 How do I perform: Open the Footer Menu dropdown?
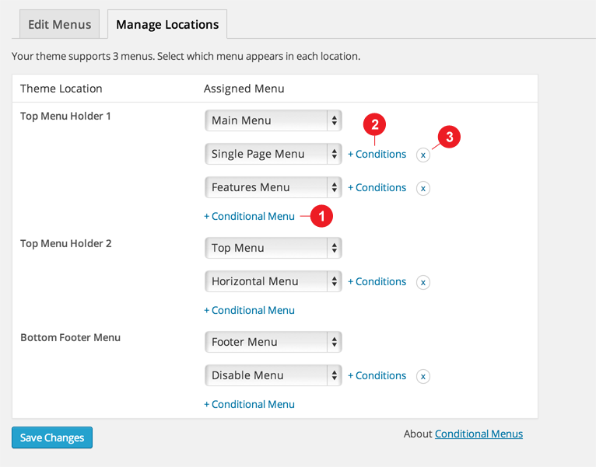pyautogui.click(x=273, y=342)
